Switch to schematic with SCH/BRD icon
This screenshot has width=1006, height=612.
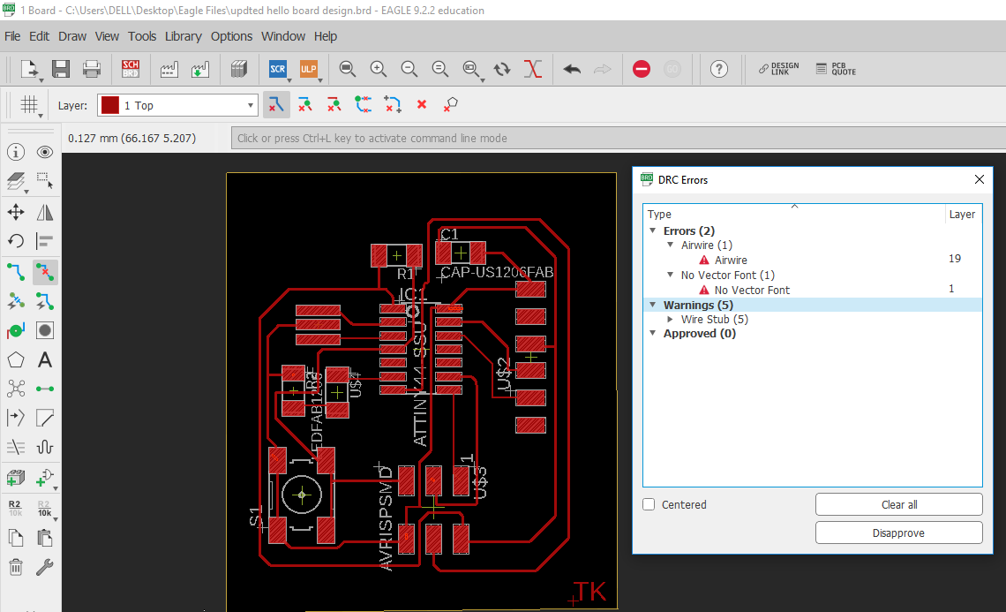131,69
